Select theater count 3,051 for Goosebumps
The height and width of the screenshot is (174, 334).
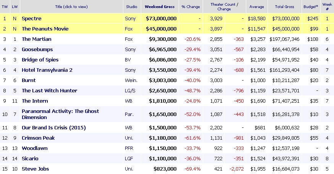pyautogui.click(x=216, y=49)
